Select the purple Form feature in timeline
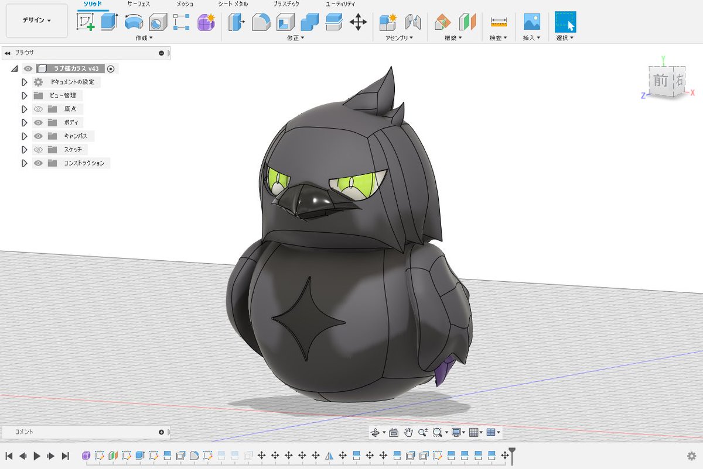 pyautogui.click(x=86, y=455)
